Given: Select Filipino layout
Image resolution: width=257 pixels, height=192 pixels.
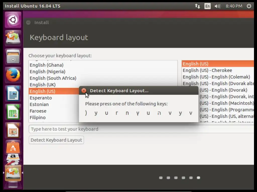Looking at the screenshot, I should point(54,117).
